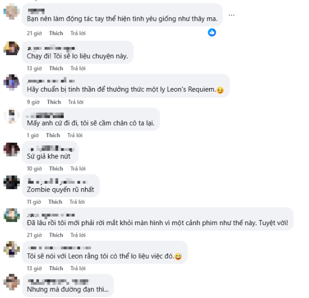This screenshot has height=298, width=309.
Task: Click avatar beside 'Mấy anh cứ đi đi' comment
Action: point(12,115)
